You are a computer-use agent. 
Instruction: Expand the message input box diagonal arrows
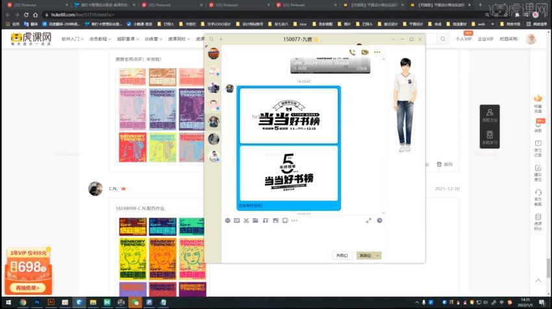click(369, 220)
